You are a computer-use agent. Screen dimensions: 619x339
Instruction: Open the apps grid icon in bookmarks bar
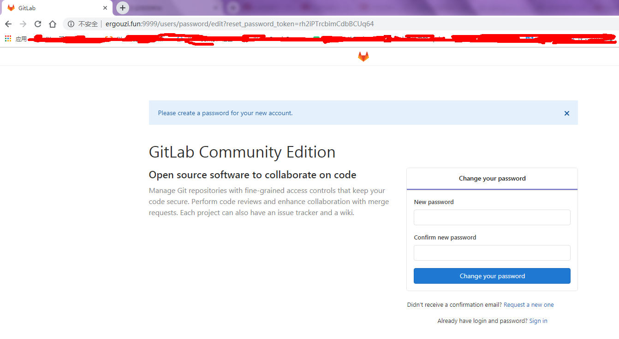(x=8, y=39)
